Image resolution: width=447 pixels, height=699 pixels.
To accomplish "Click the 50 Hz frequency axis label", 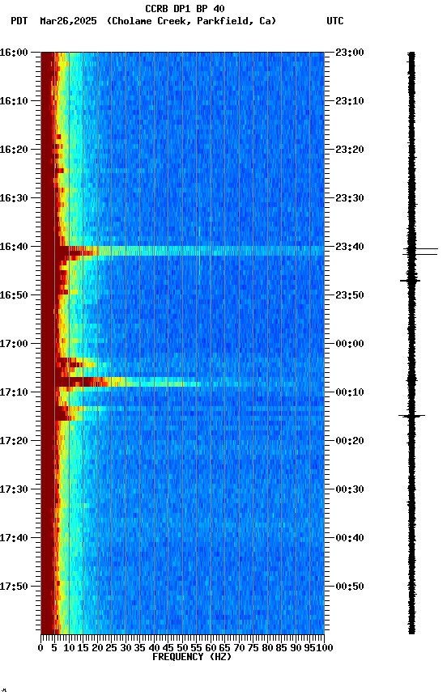I will click(x=182, y=648).
